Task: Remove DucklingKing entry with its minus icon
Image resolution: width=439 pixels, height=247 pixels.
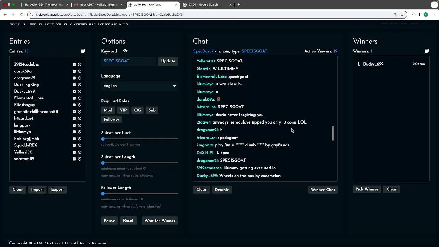Action: 74,85
